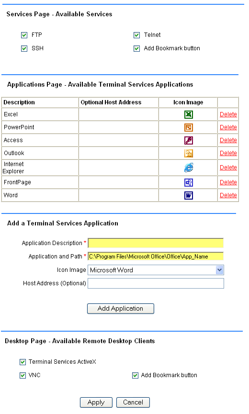249x414 pixels.
Task: Delete the Access application
Action: pyautogui.click(x=228, y=140)
